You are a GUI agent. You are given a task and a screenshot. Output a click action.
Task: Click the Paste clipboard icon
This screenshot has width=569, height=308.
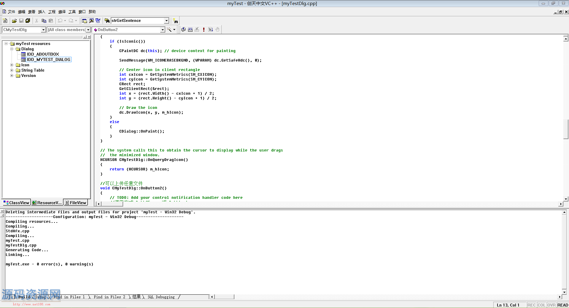[51, 21]
